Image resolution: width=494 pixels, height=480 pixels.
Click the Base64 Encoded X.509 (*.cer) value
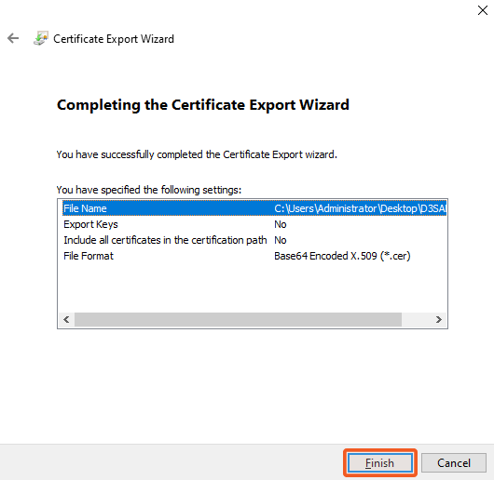coord(342,256)
